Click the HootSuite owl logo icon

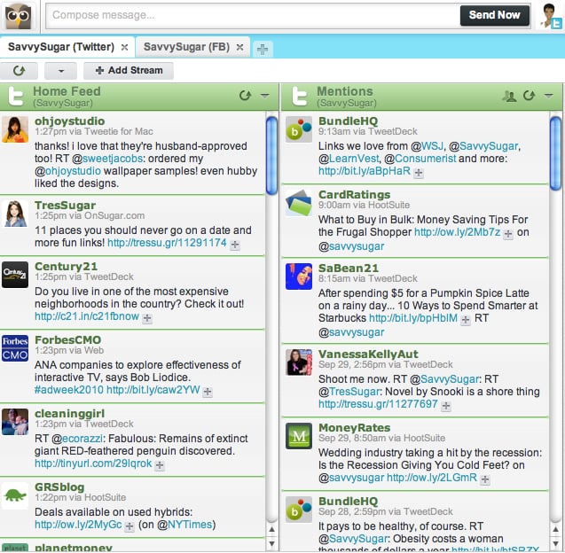(18, 16)
